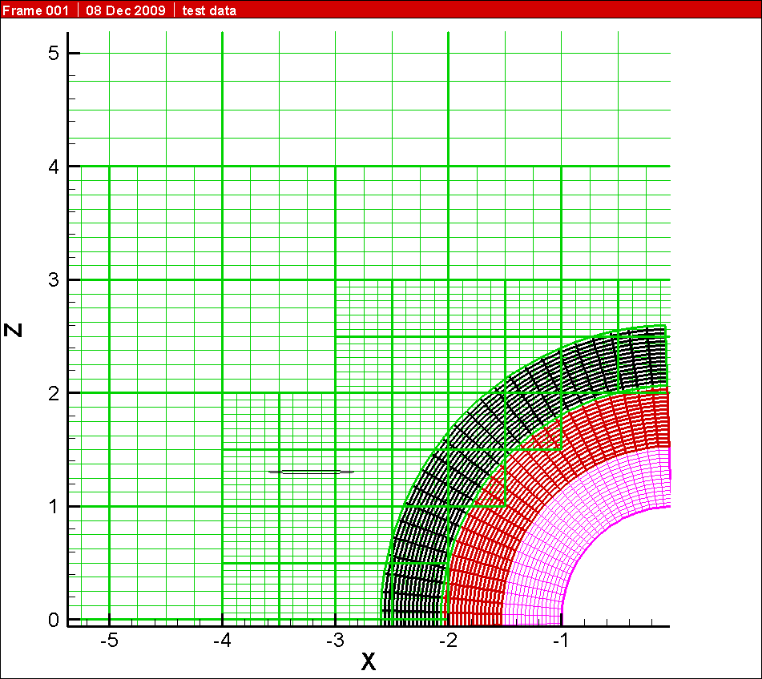This screenshot has width=762, height=679.
Task: Select the Z axis title
Action: point(14,331)
